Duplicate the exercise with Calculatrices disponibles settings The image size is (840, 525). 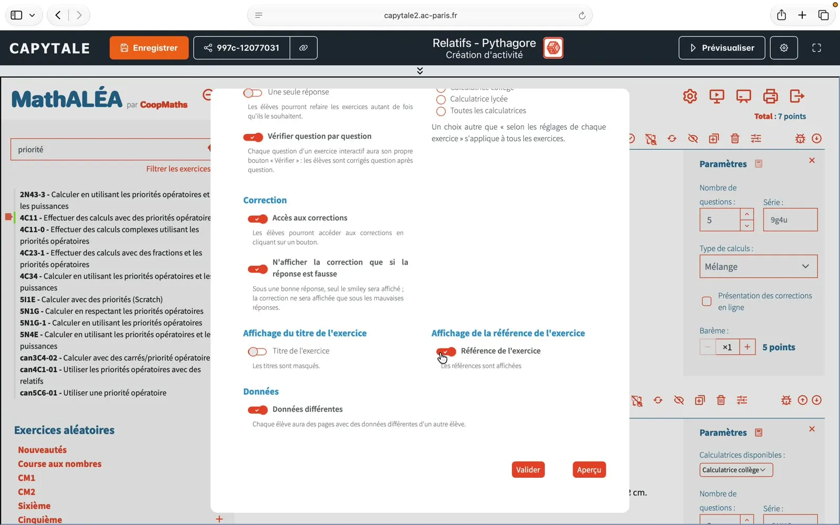pos(700,400)
